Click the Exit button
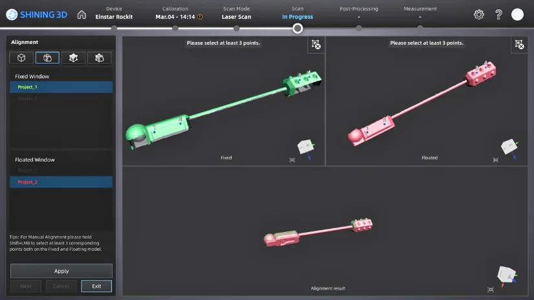This screenshot has height=300, width=534. 96,286
